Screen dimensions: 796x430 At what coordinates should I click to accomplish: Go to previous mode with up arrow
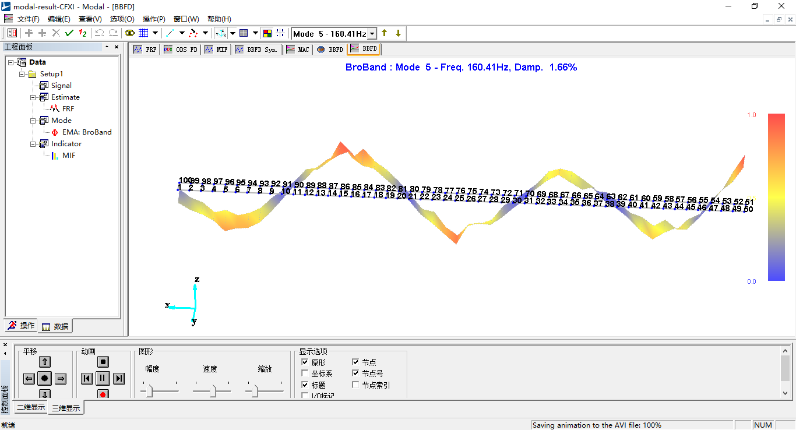tap(385, 33)
